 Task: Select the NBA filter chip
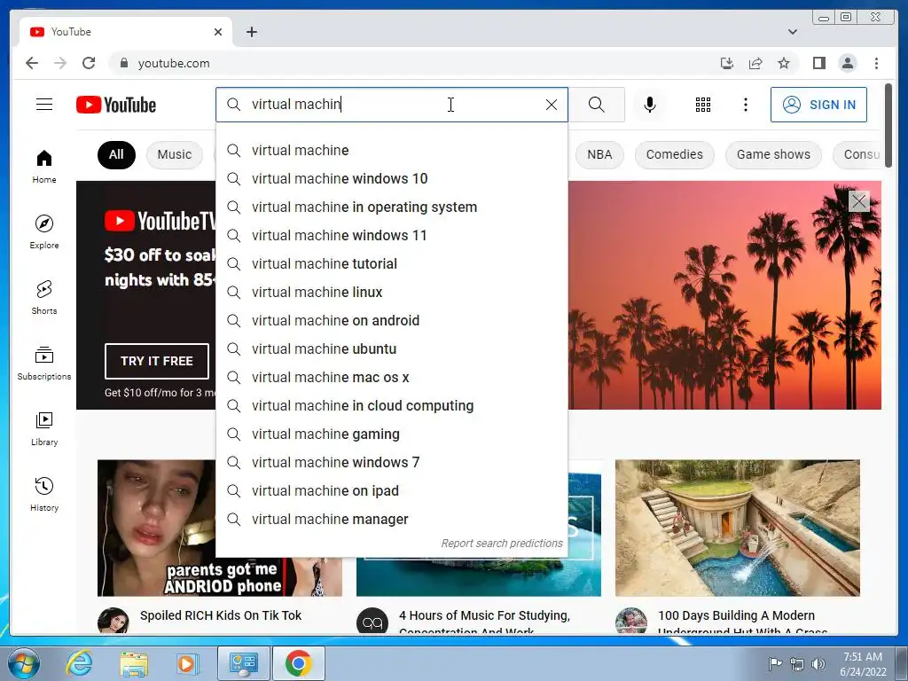pos(599,154)
